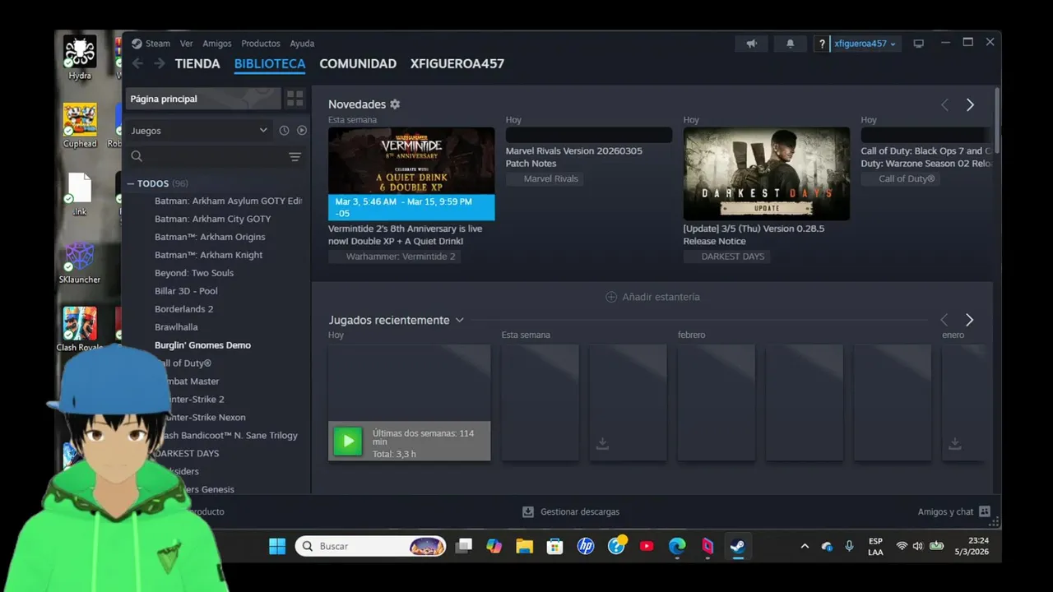The height and width of the screenshot is (592, 1053).
Task: Open the Productos menu
Action: pos(261,44)
